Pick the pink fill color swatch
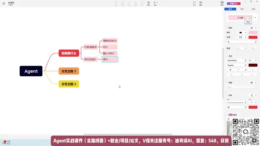The height and width of the screenshot is (146, 260). [x=253, y=32]
